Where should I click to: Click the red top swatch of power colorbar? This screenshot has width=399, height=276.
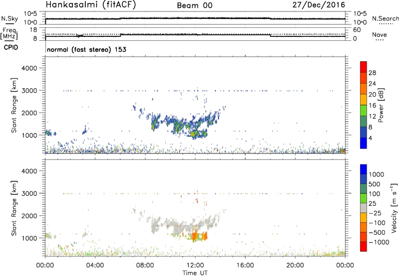coord(364,67)
